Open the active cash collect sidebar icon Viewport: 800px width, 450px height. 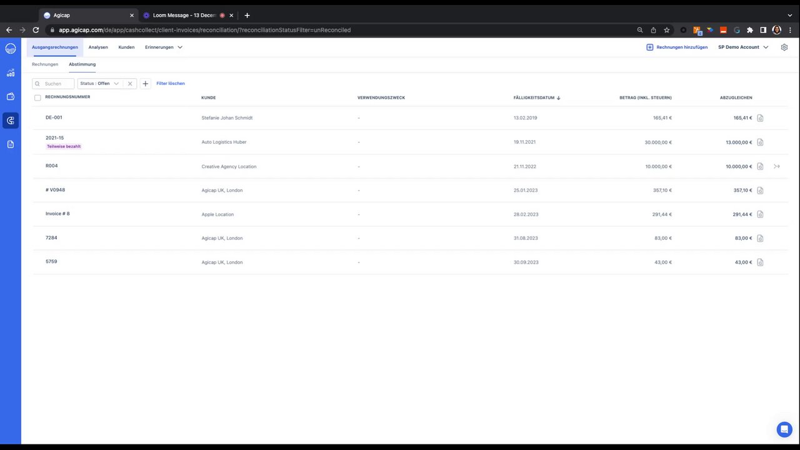[x=11, y=121]
